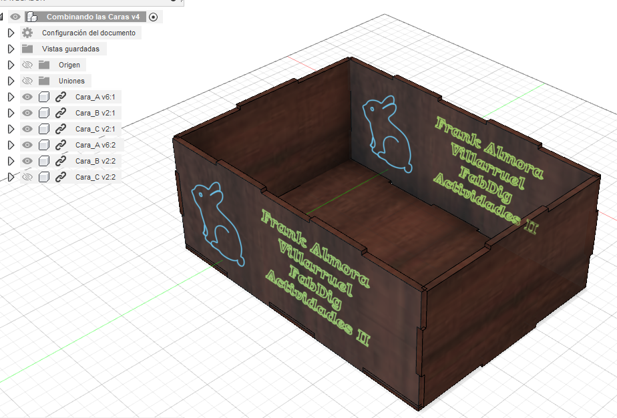Hide the Cara_A v6:2 component
This screenshot has height=418, width=617.
(27, 145)
